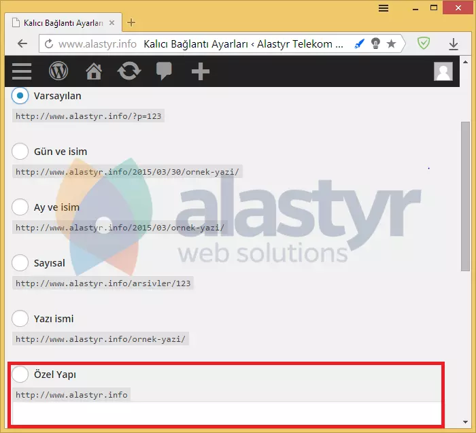Click the blue rocket turbo icon
The image size is (476, 433).
click(x=359, y=44)
